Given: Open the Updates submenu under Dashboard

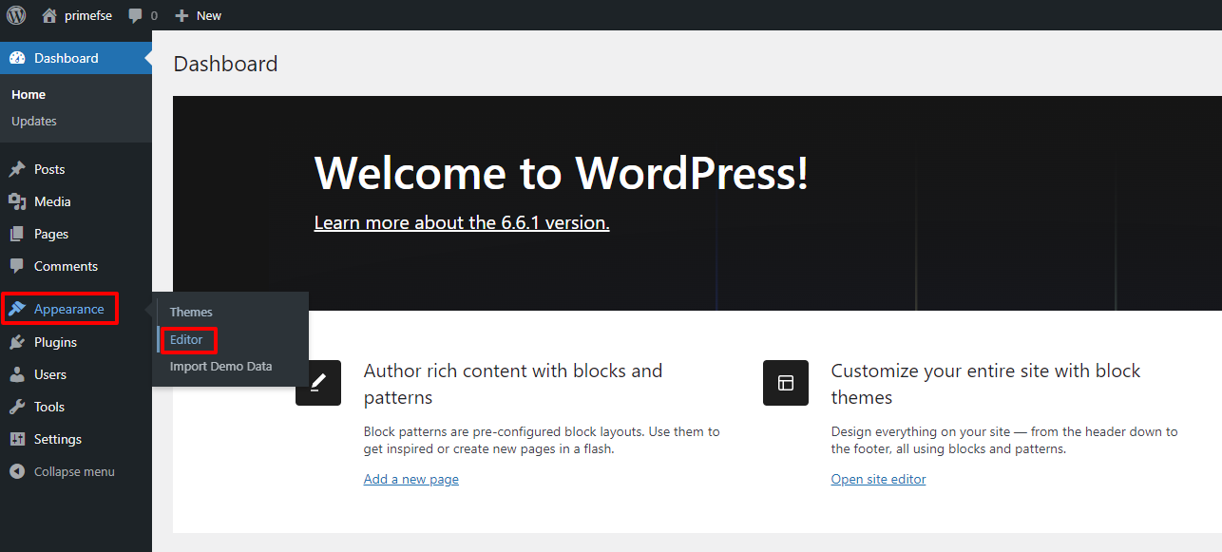Looking at the screenshot, I should pos(34,121).
